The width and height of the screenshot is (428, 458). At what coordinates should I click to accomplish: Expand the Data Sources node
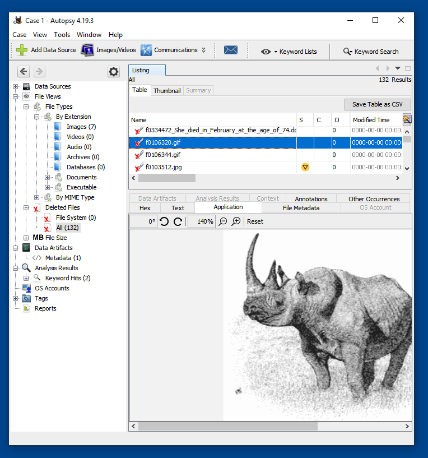16,86
